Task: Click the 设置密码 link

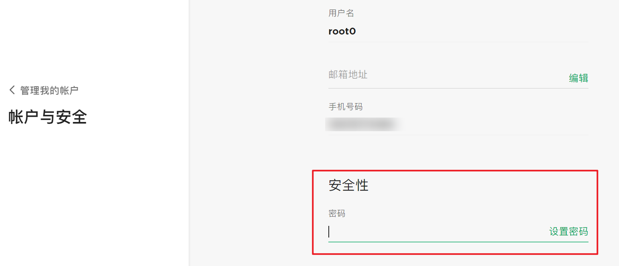Action: coord(568,231)
